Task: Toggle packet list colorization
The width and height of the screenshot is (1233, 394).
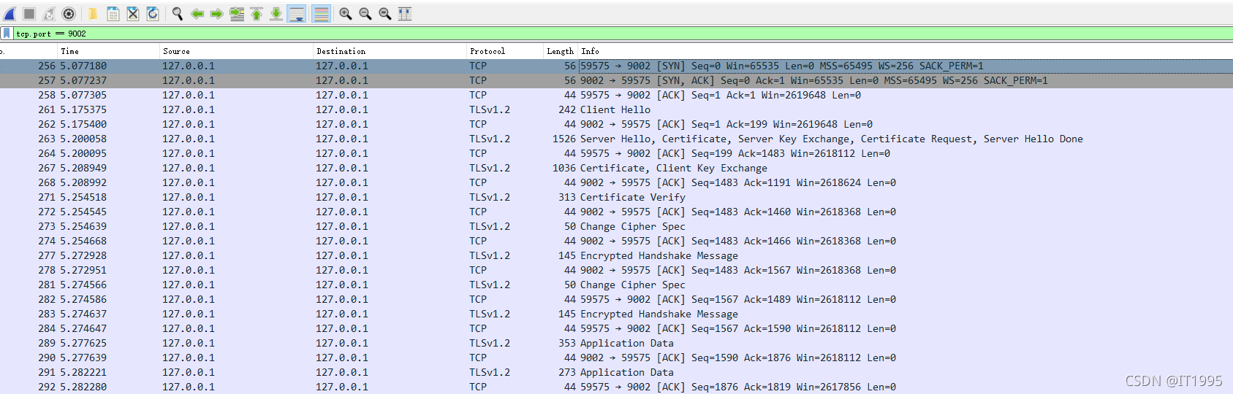Action: pos(321,14)
